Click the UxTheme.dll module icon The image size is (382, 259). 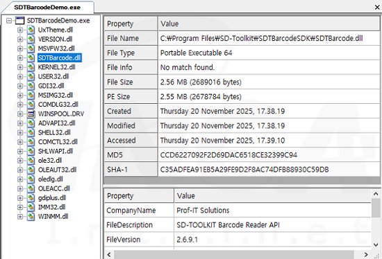31,30
